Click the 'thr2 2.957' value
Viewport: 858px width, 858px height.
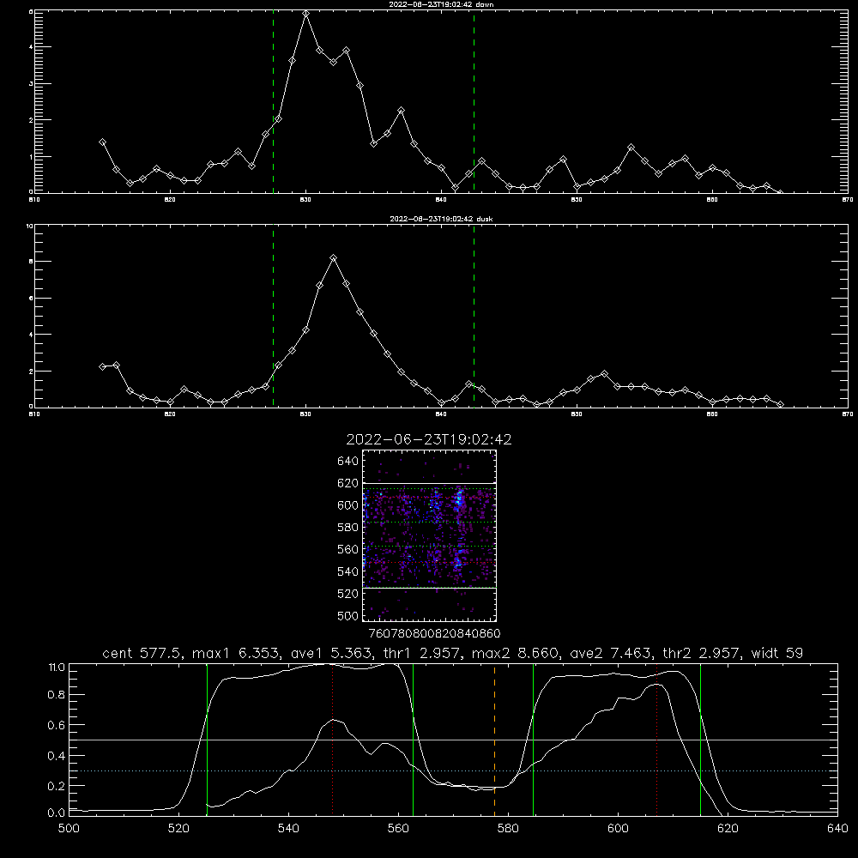pos(701,653)
